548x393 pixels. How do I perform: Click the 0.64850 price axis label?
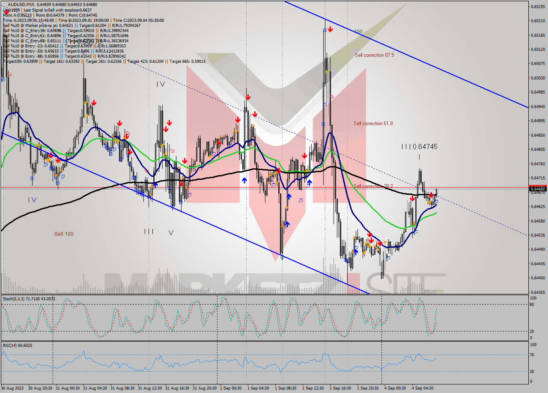coord(538,135)
